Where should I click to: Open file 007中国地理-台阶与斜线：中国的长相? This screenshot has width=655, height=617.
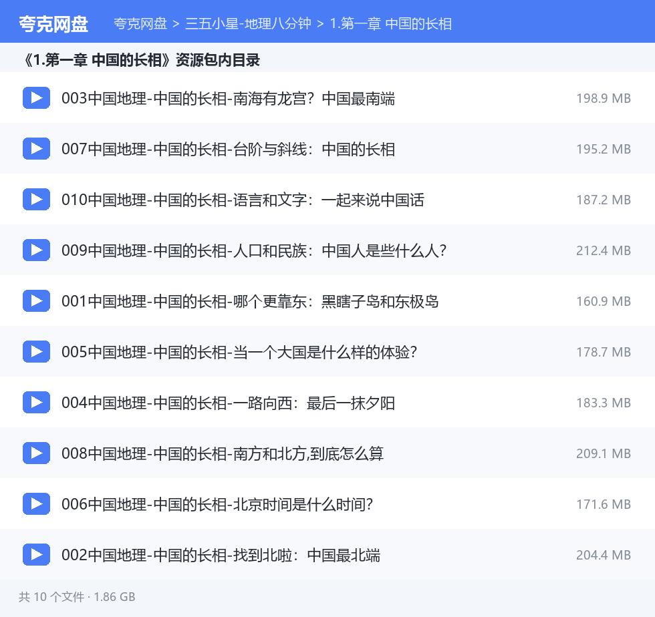(228, 150)
